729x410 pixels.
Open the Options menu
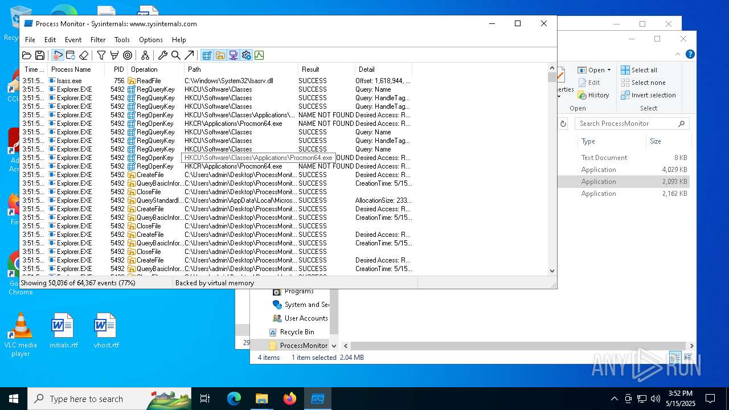coord(151,40)
